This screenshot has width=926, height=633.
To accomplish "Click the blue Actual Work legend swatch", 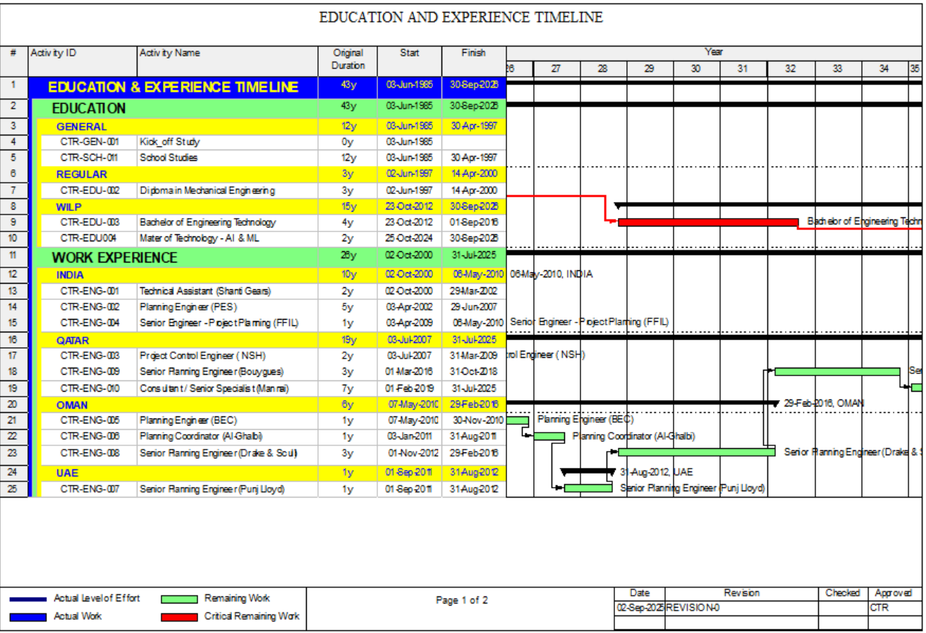I will tap(29, 617).
